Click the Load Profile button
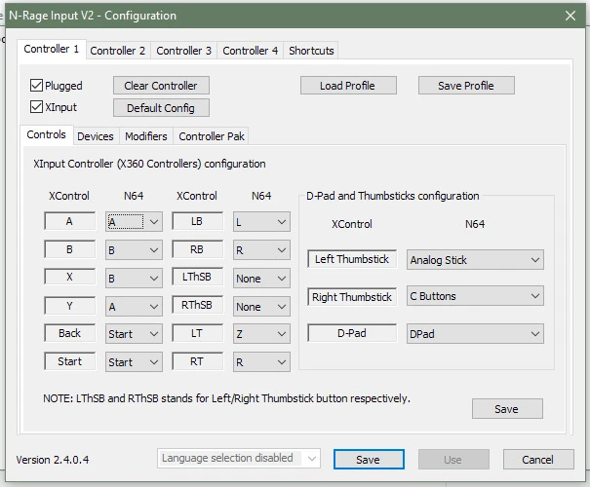Image resolution: width=590 pixels, height=487 pixels. (348, 86)
